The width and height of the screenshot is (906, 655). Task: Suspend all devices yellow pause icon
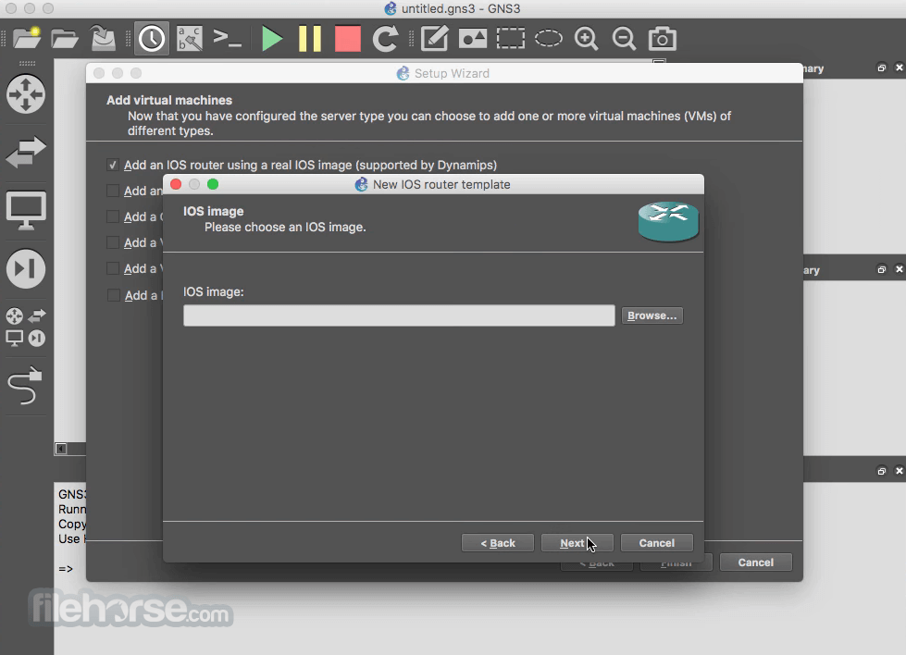point(310,39)
